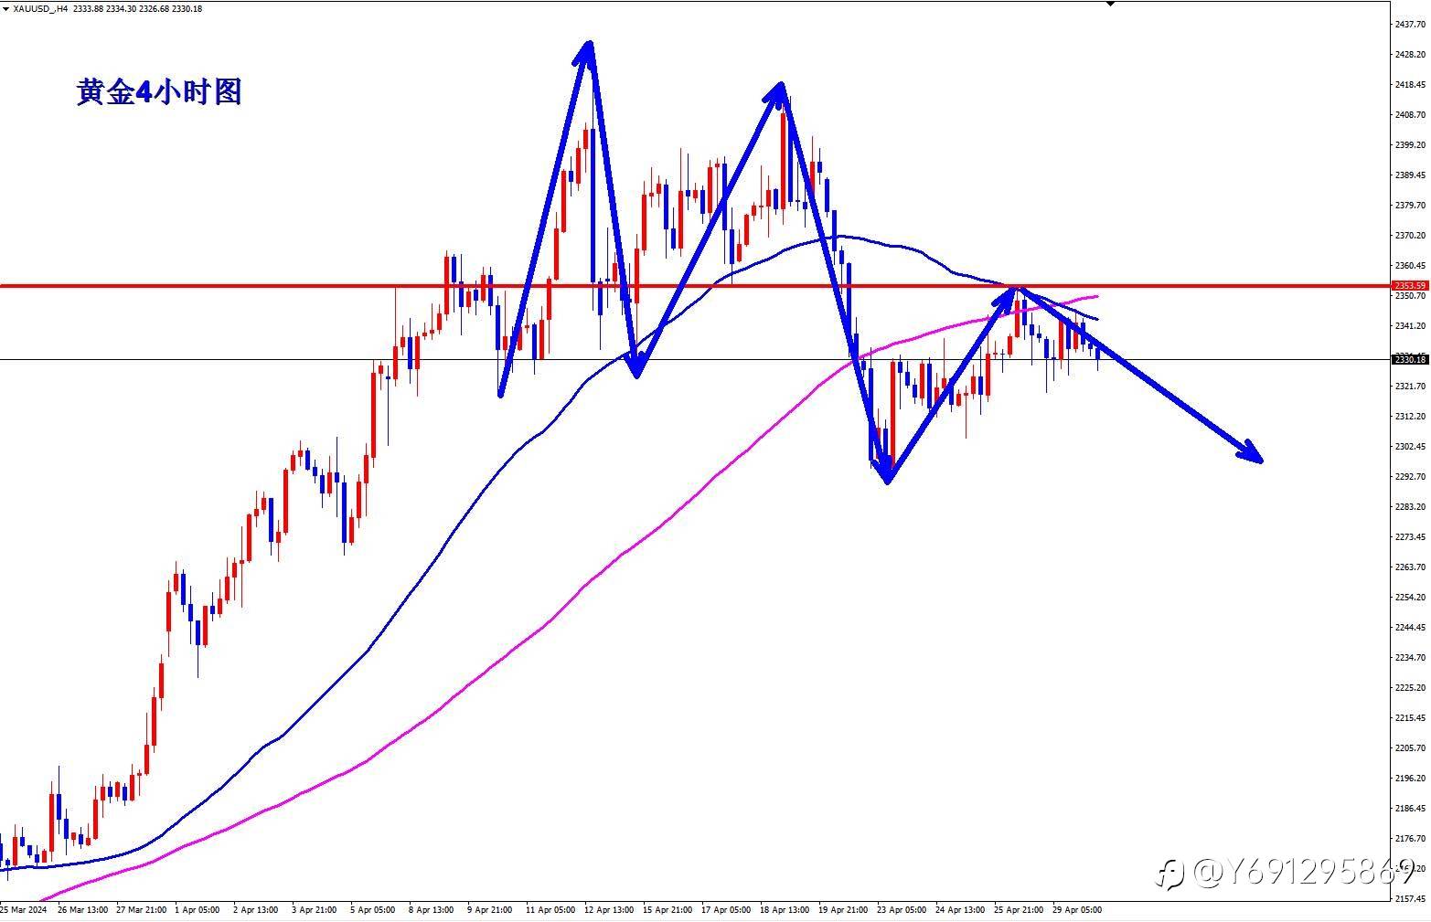Click the 2312.20 price axis label
The height and width of the screenshot is (922, 1431).
tap(1411, 417)
